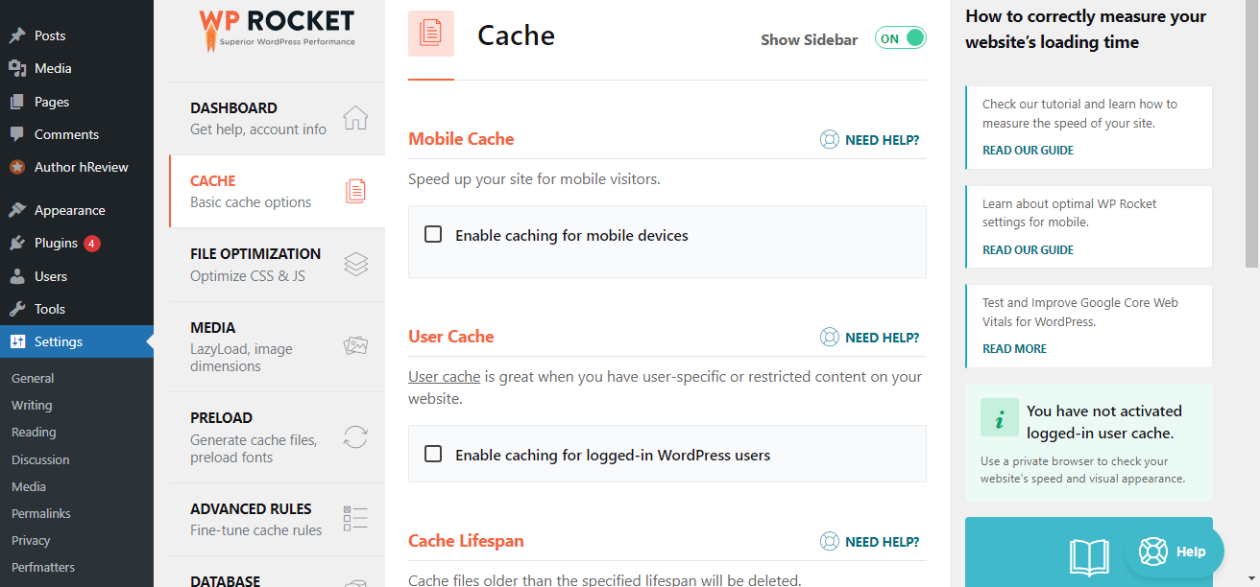Click the User cache hyperlink
1260x587 pixels.
click(444, 377)
